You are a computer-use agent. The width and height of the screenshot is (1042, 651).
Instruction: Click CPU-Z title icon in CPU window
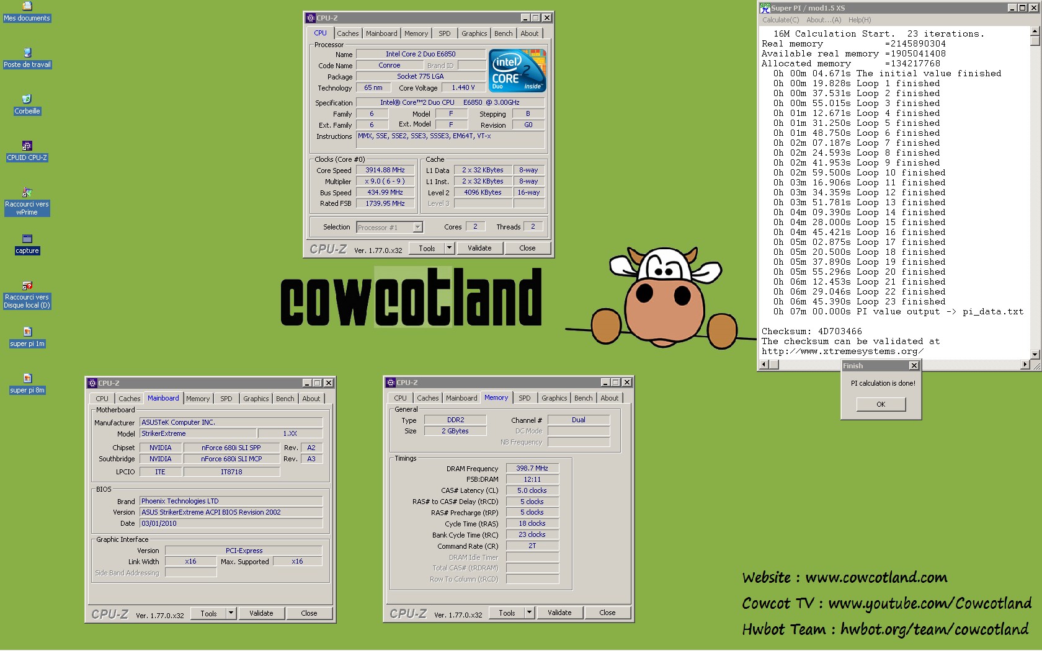[x=311, y=18]
